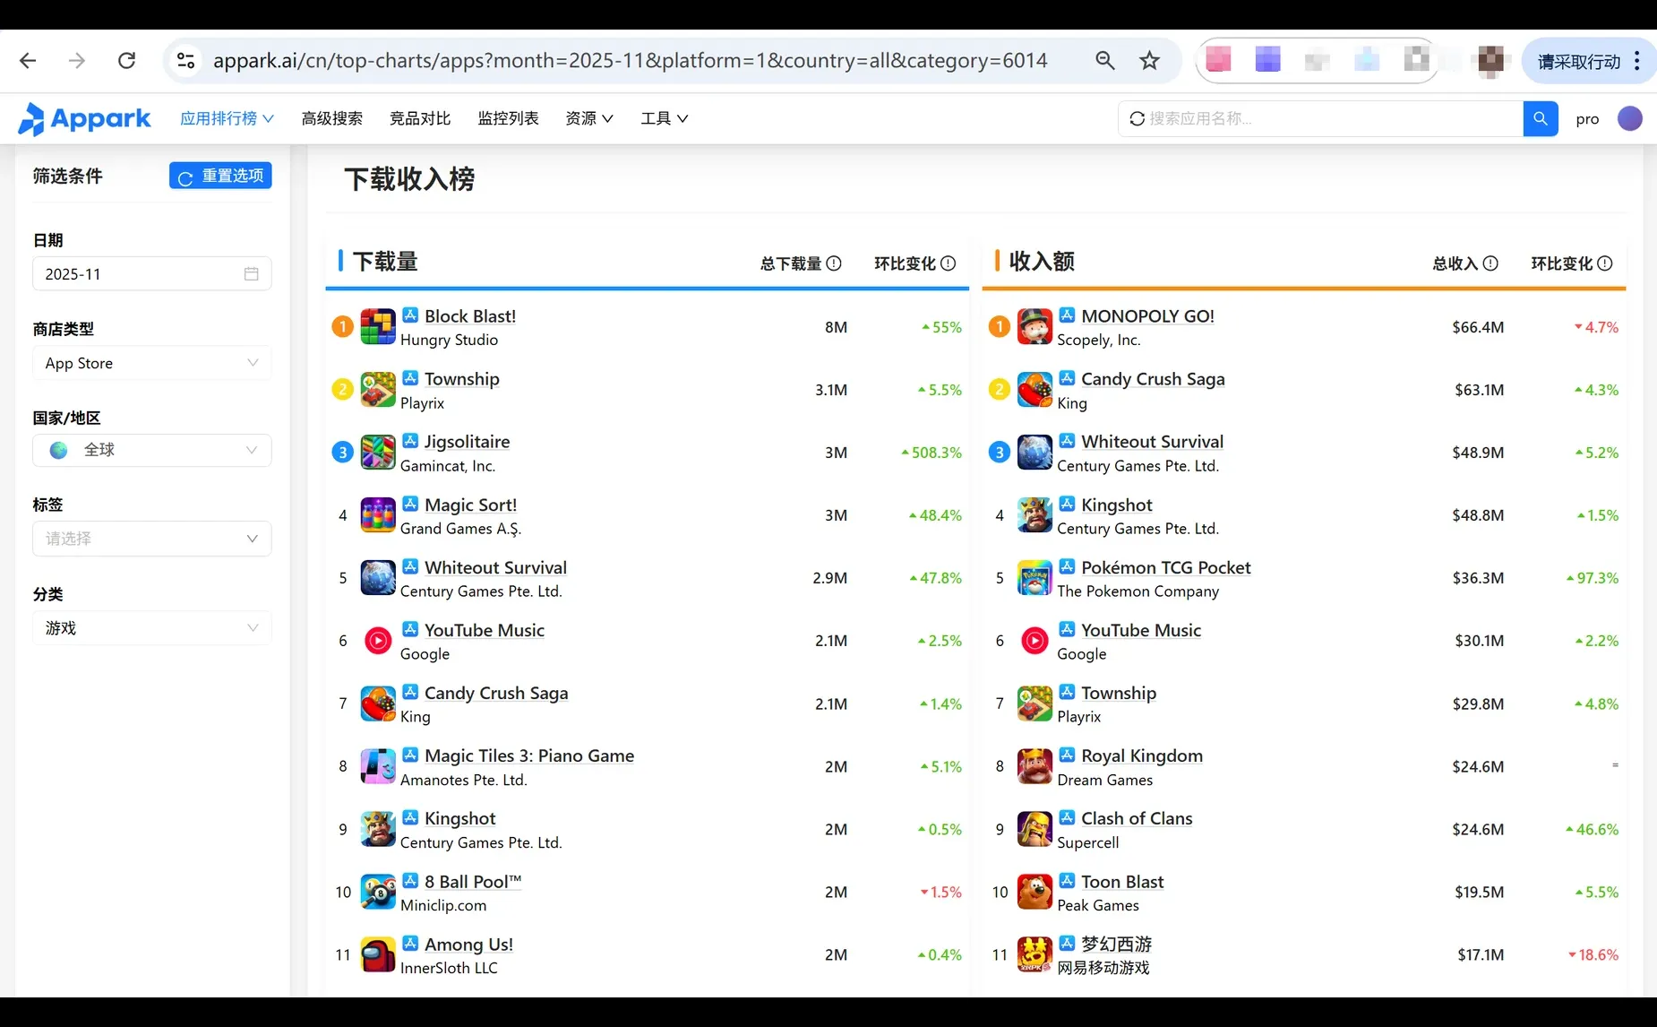Open 竞品对比 in the navigation bar
This screenshot has height=1027, width=1657.
[x=420, y=118]
